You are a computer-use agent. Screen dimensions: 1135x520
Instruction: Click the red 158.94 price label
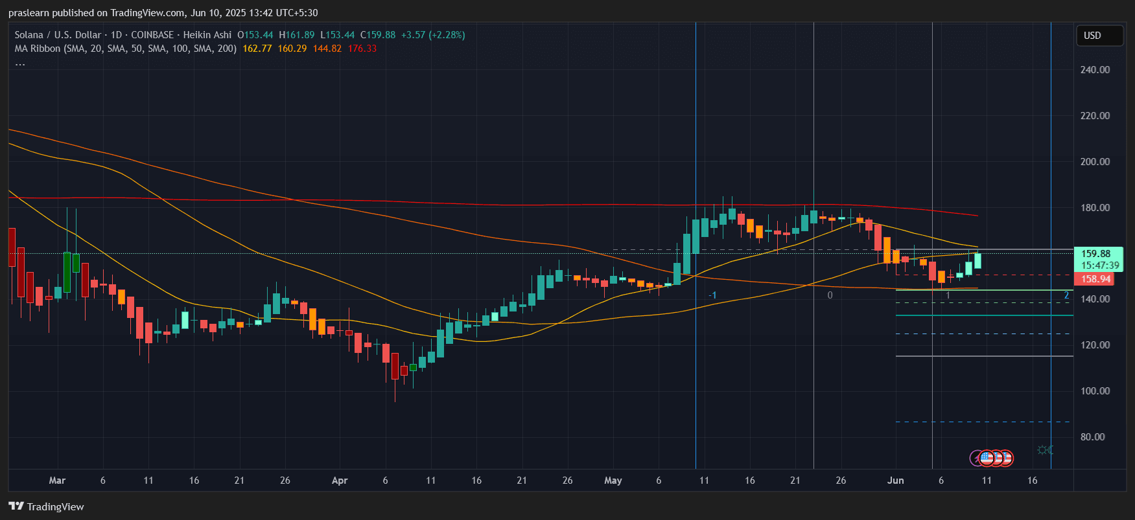pos(1095,279)
